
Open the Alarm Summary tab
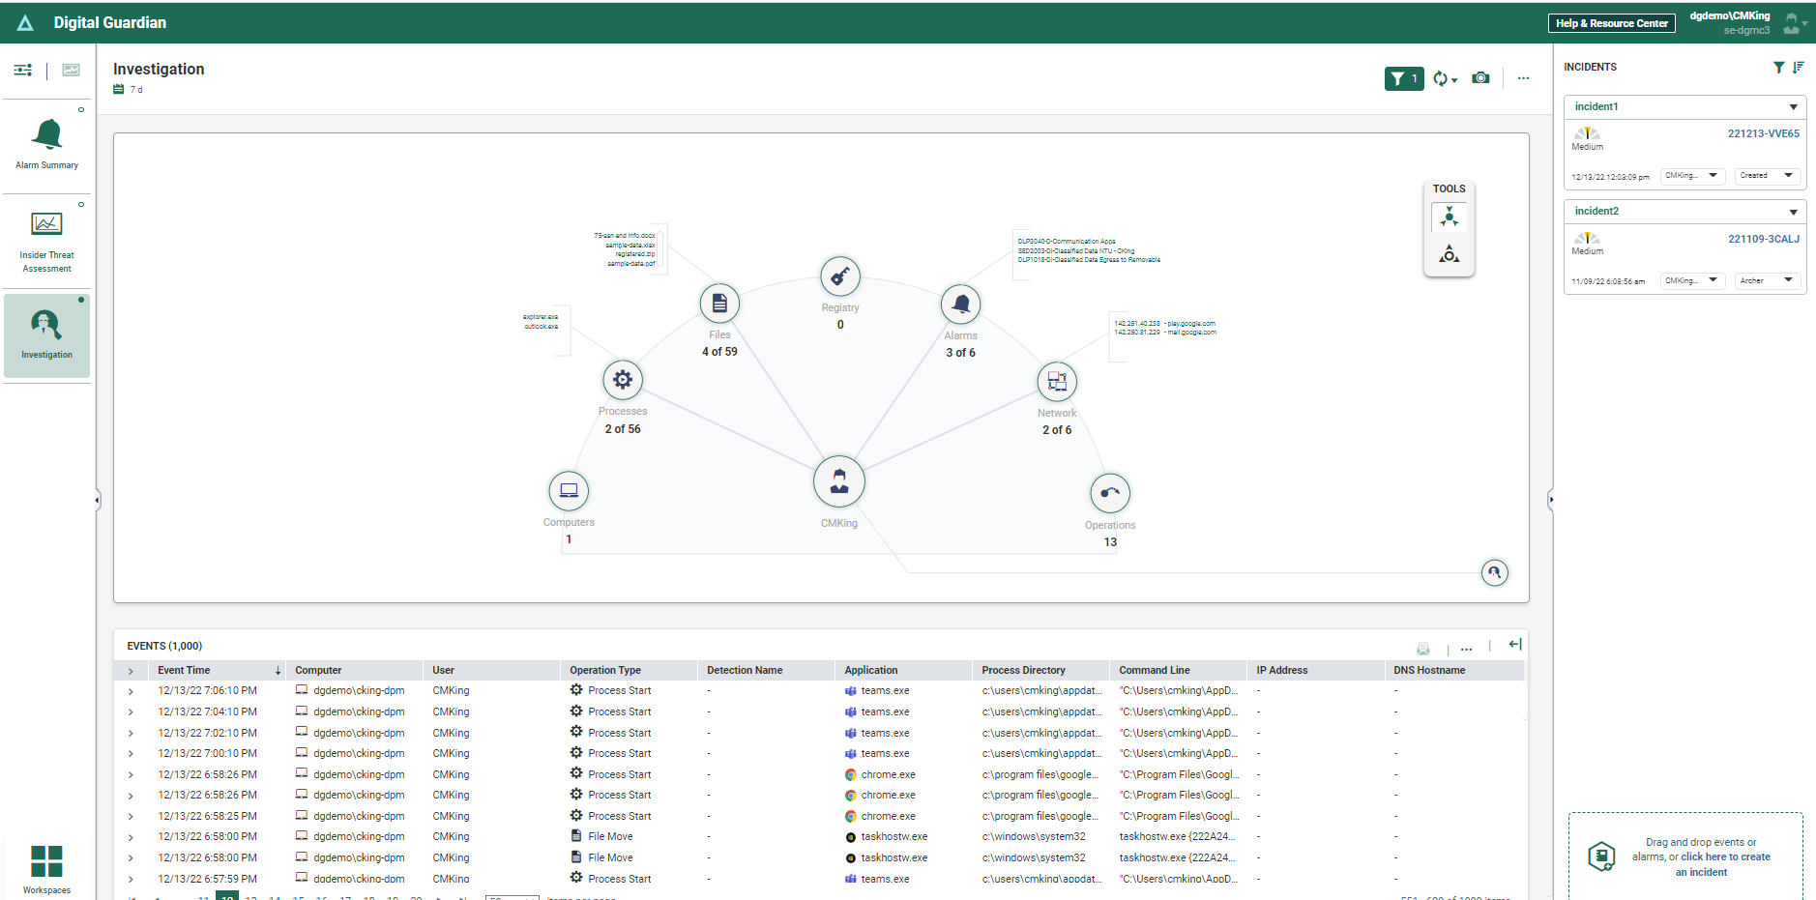coord(46,143)
